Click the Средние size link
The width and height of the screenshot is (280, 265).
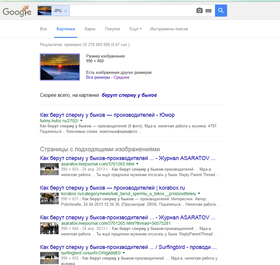click(x=122, y=77)
